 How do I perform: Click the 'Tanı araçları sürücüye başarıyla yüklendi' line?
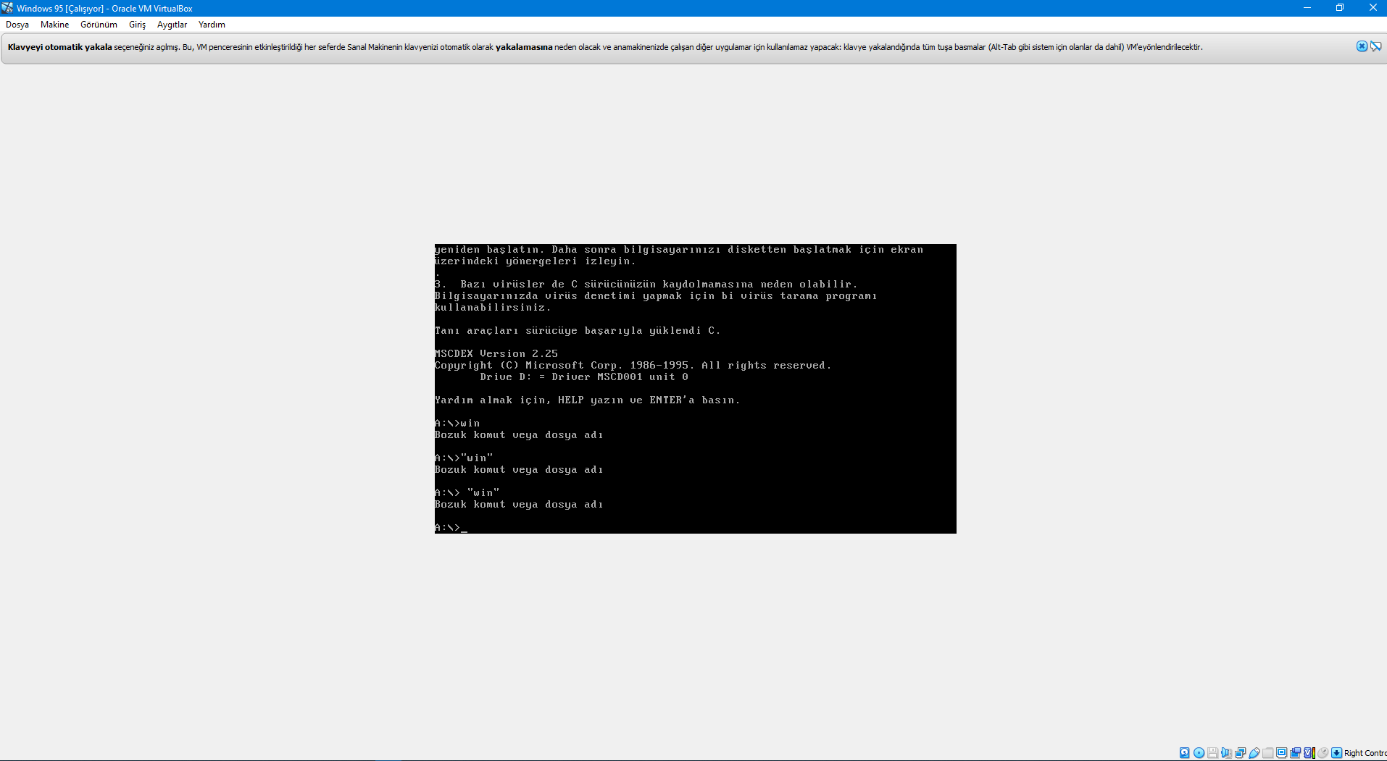coord(578,331)
